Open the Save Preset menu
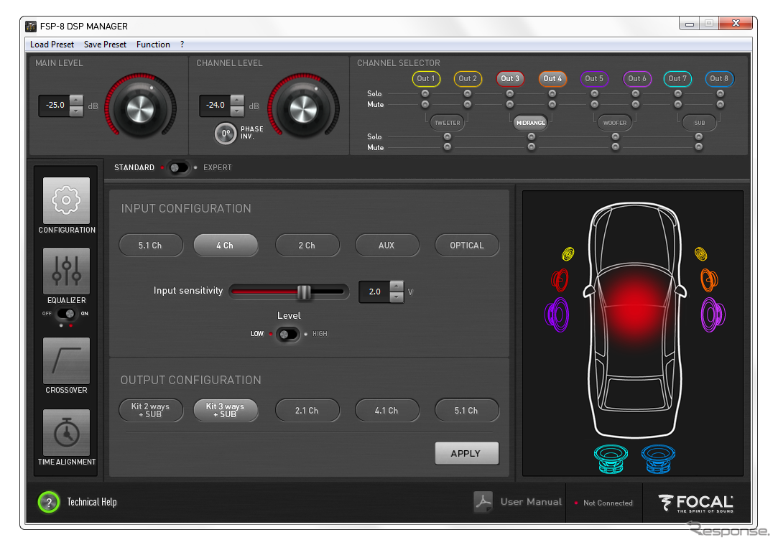This screenshot has height=545, width=778. click(x=105, y=45)
